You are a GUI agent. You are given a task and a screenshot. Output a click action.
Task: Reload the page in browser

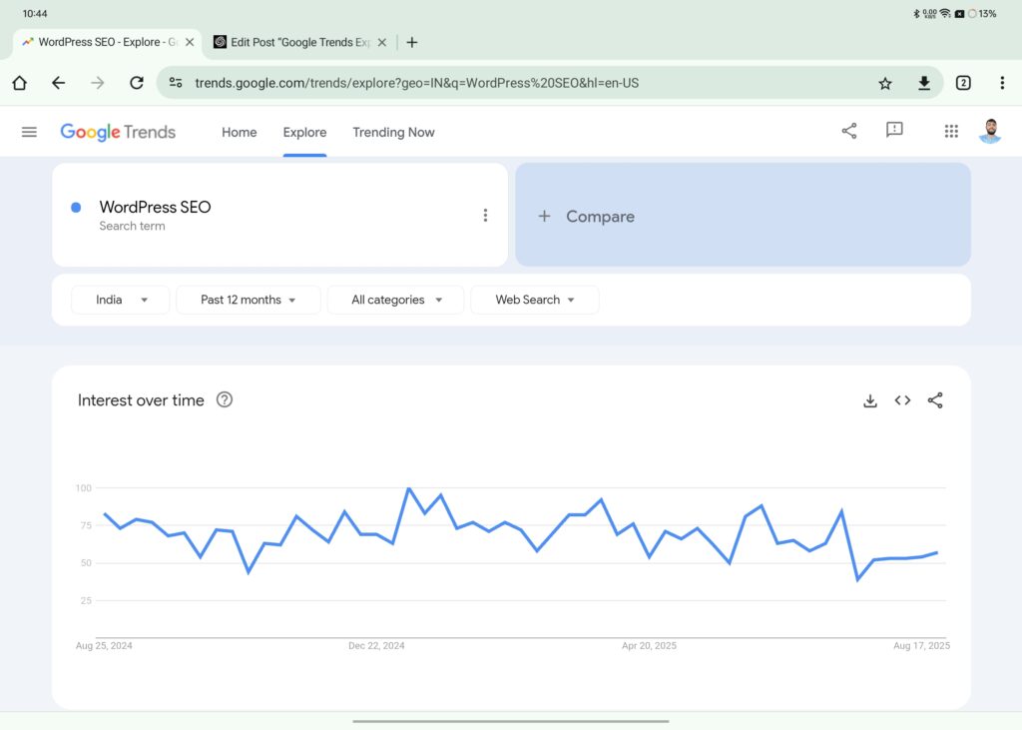point(137,83)
